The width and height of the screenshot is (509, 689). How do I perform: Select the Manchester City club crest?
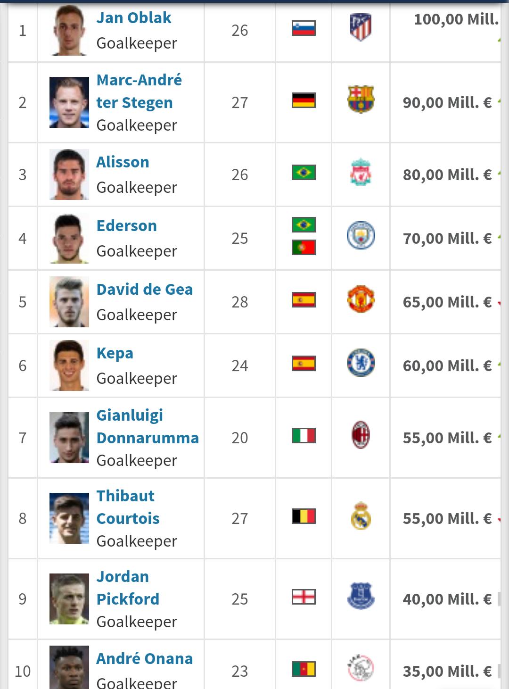coord(361,235)
